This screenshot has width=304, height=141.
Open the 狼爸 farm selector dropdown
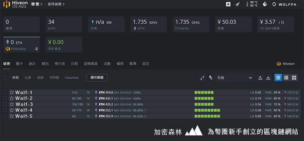[x=37, y=4]
